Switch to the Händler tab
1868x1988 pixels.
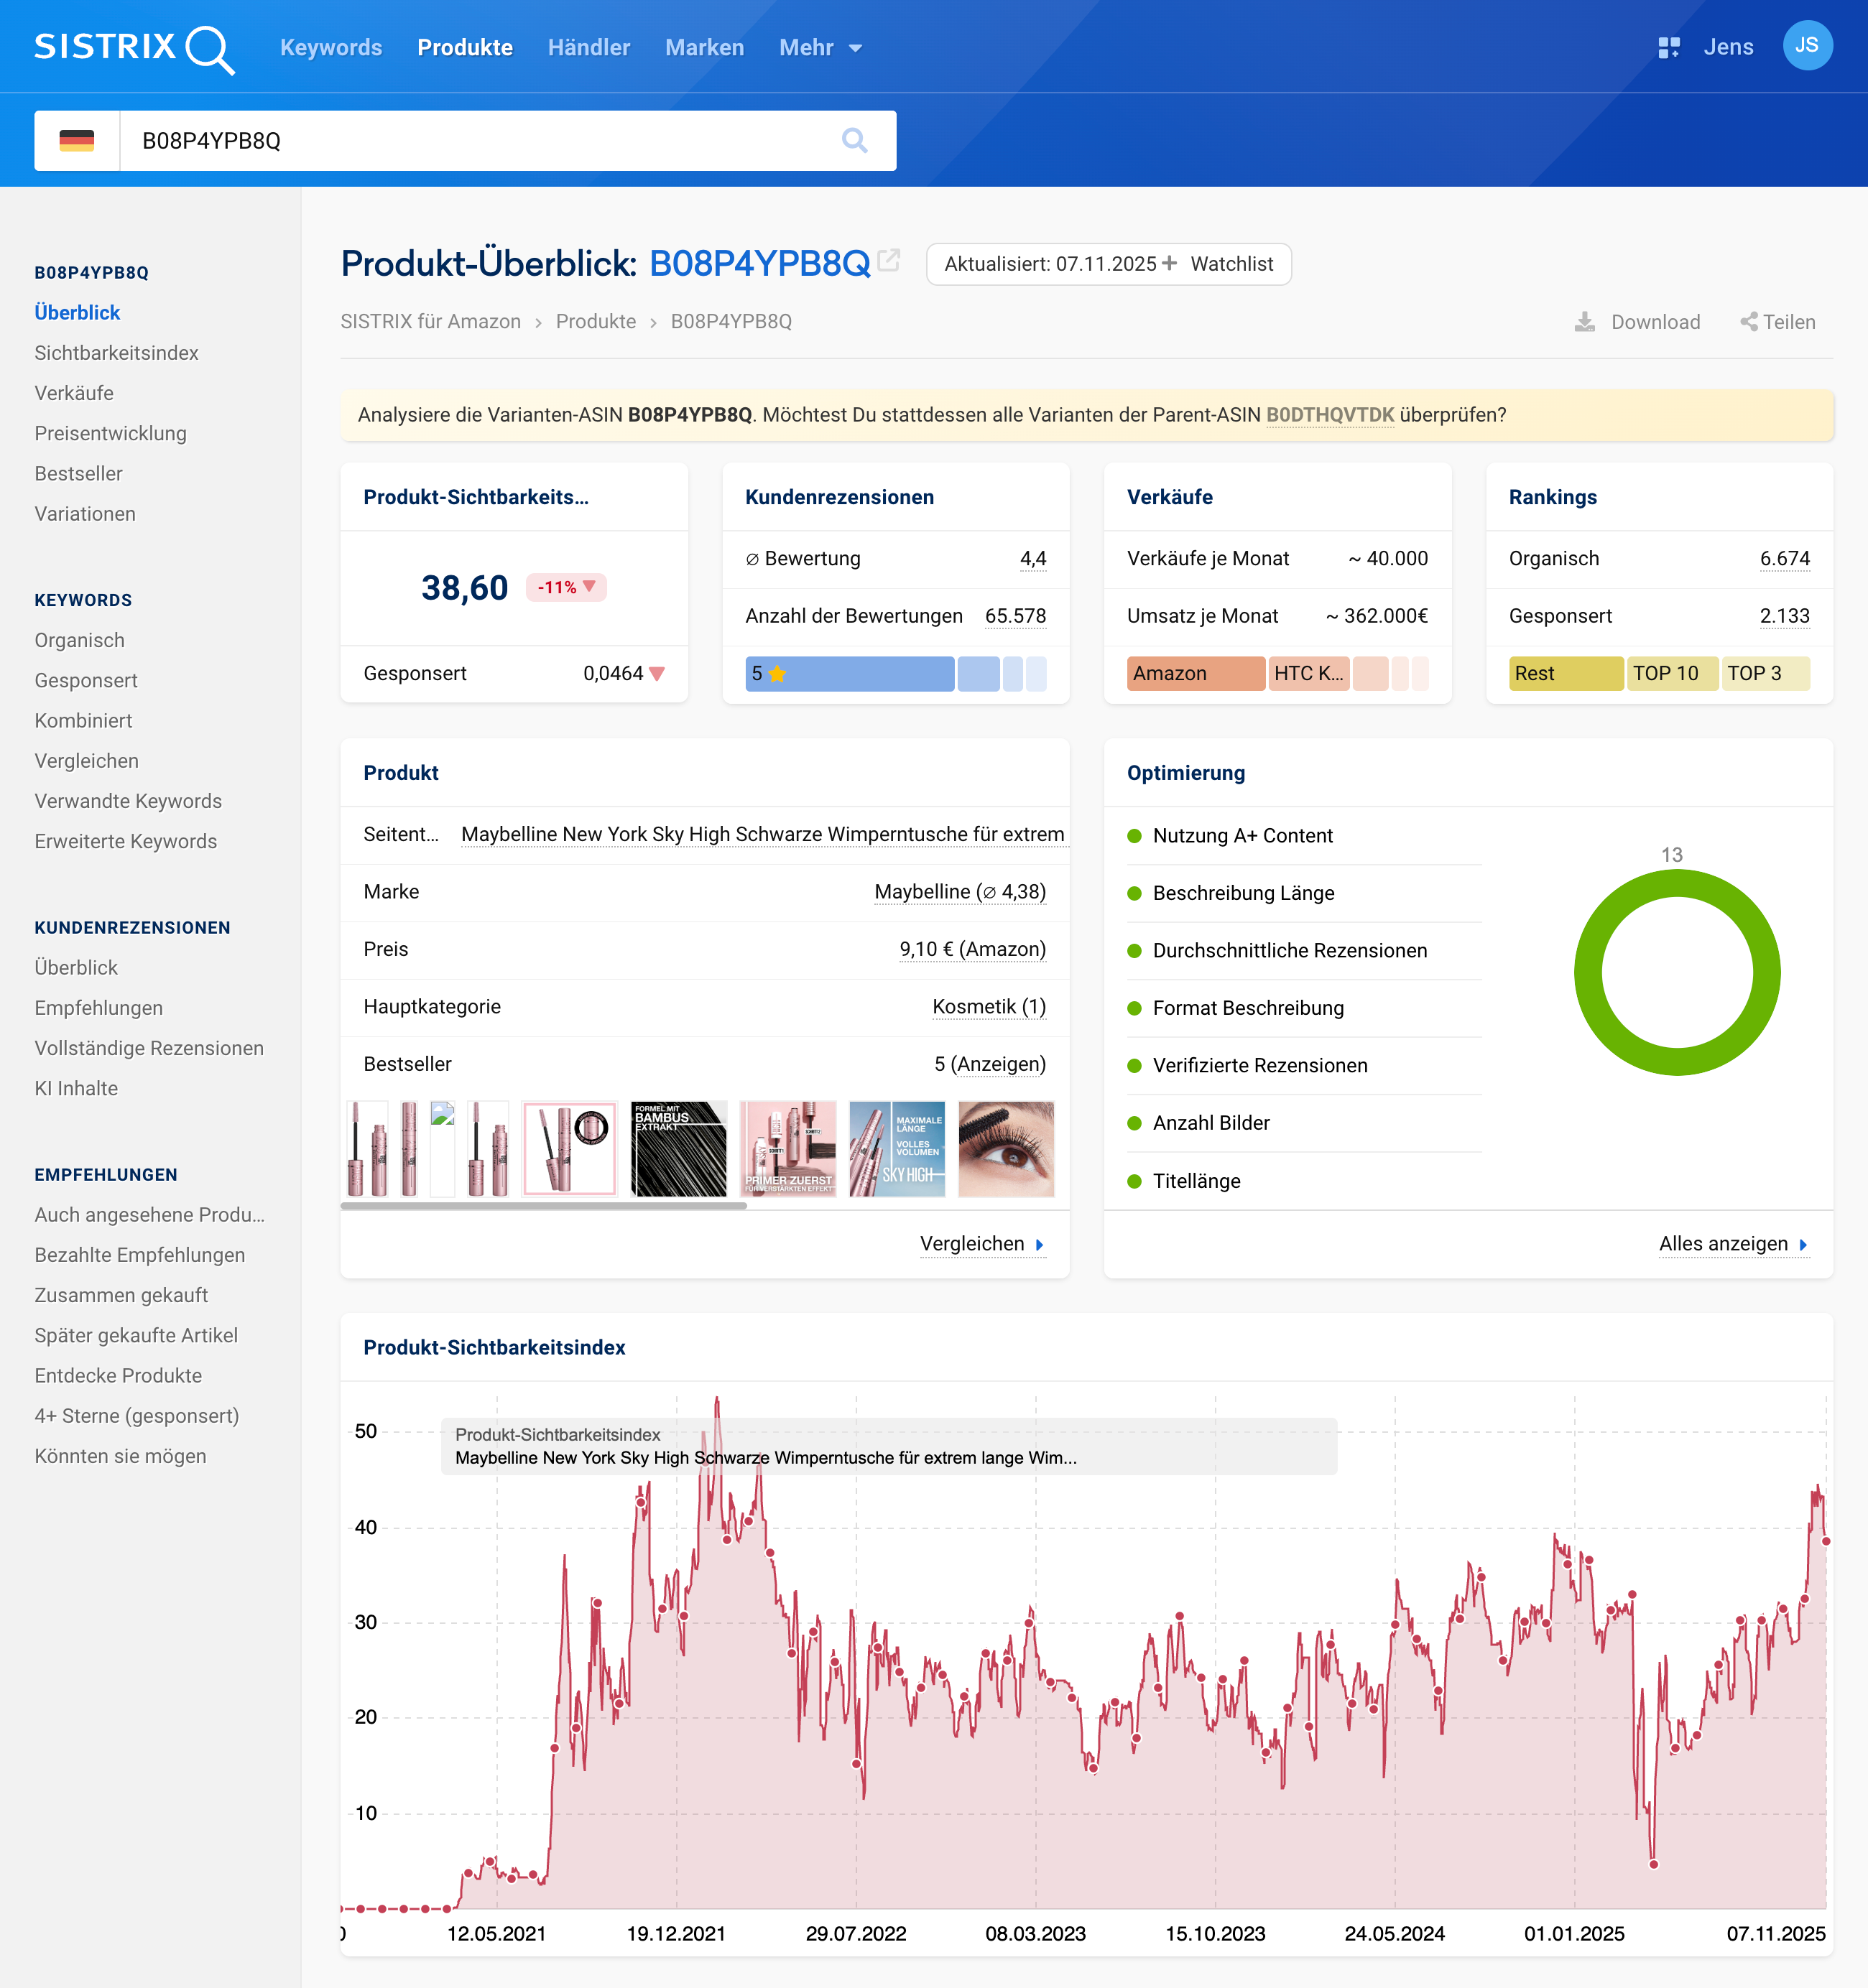588,47
